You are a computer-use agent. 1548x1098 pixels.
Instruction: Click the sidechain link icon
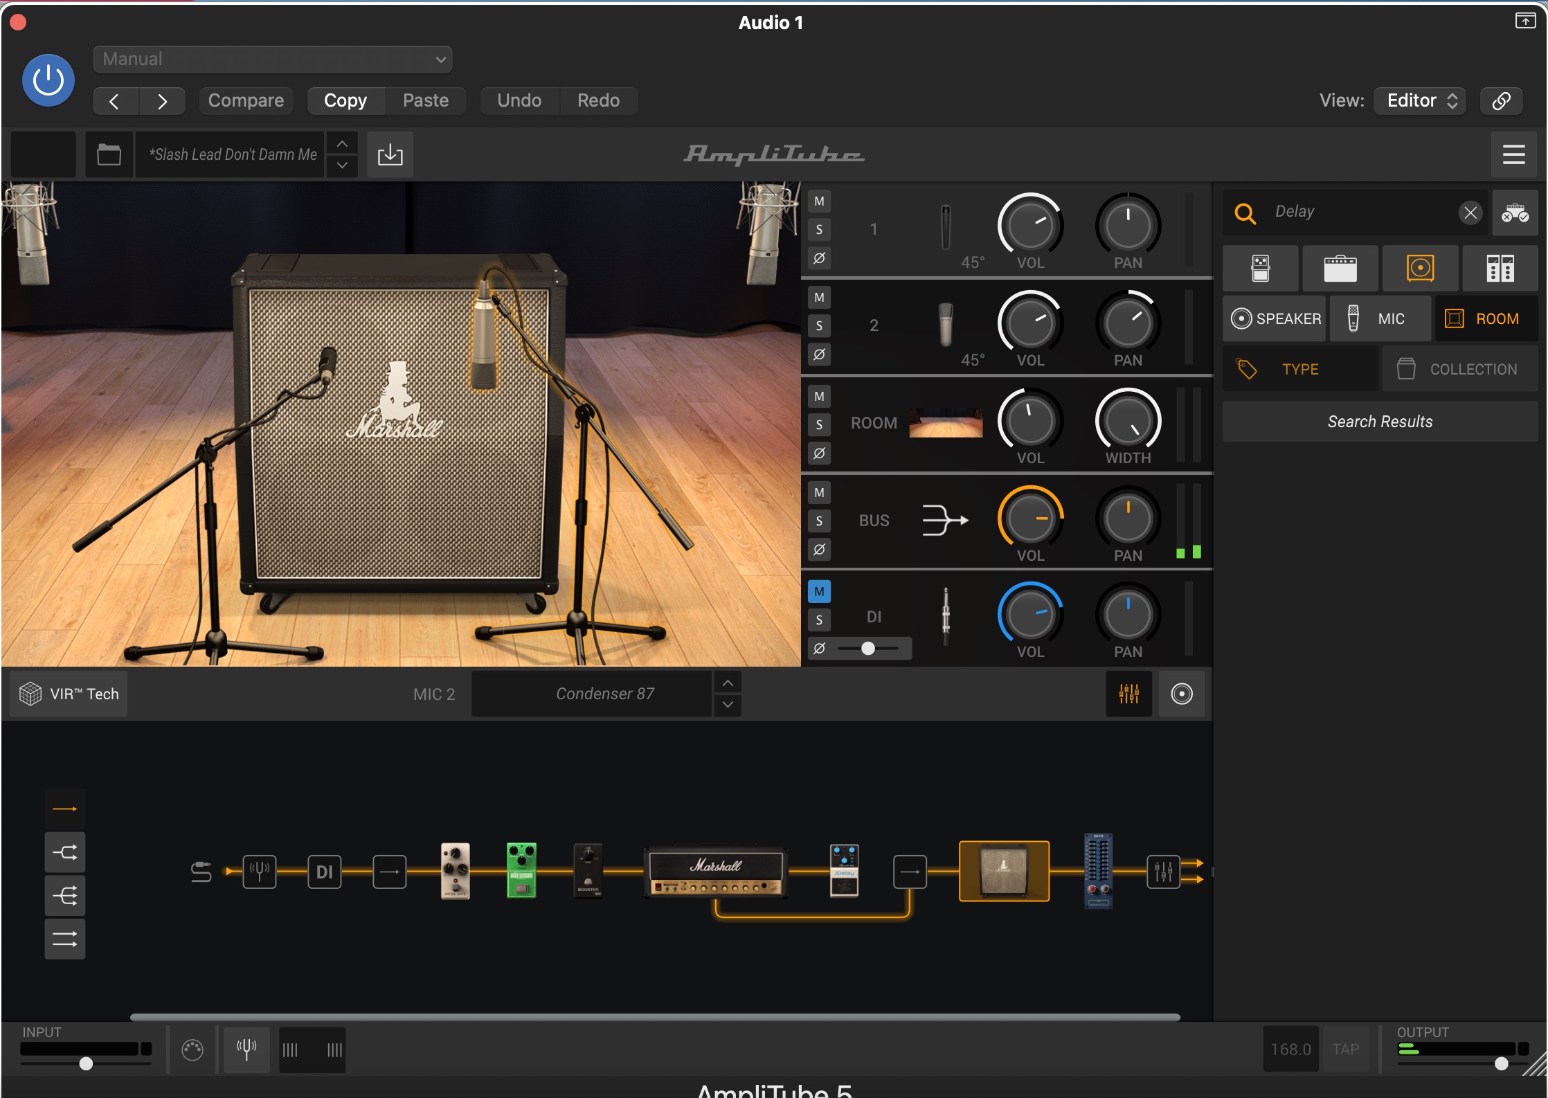(x=1501, y=101)
